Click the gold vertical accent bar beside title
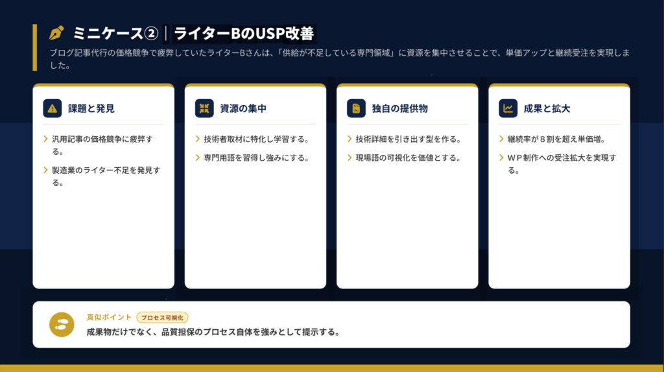 35,47
